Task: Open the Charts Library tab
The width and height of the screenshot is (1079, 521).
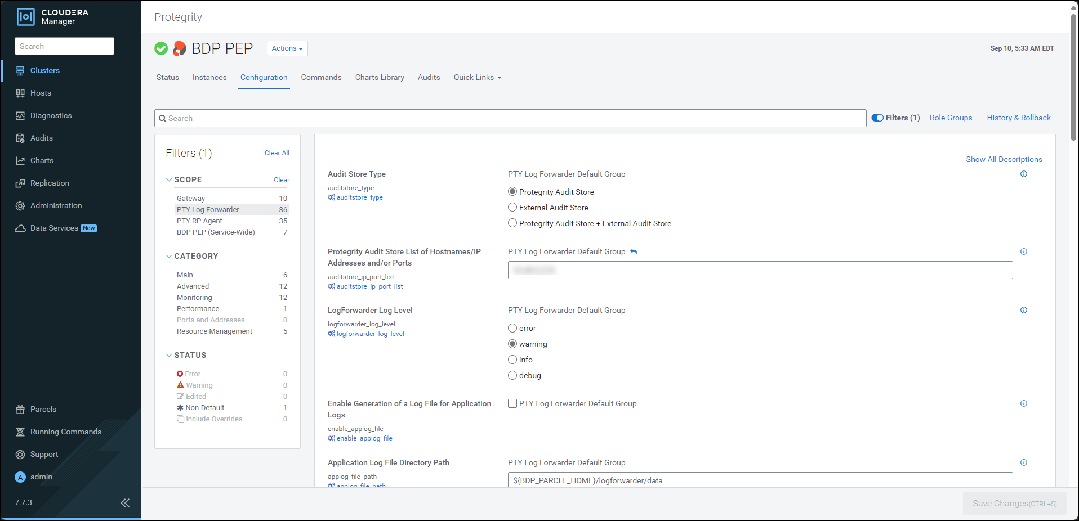Action: 380,78
